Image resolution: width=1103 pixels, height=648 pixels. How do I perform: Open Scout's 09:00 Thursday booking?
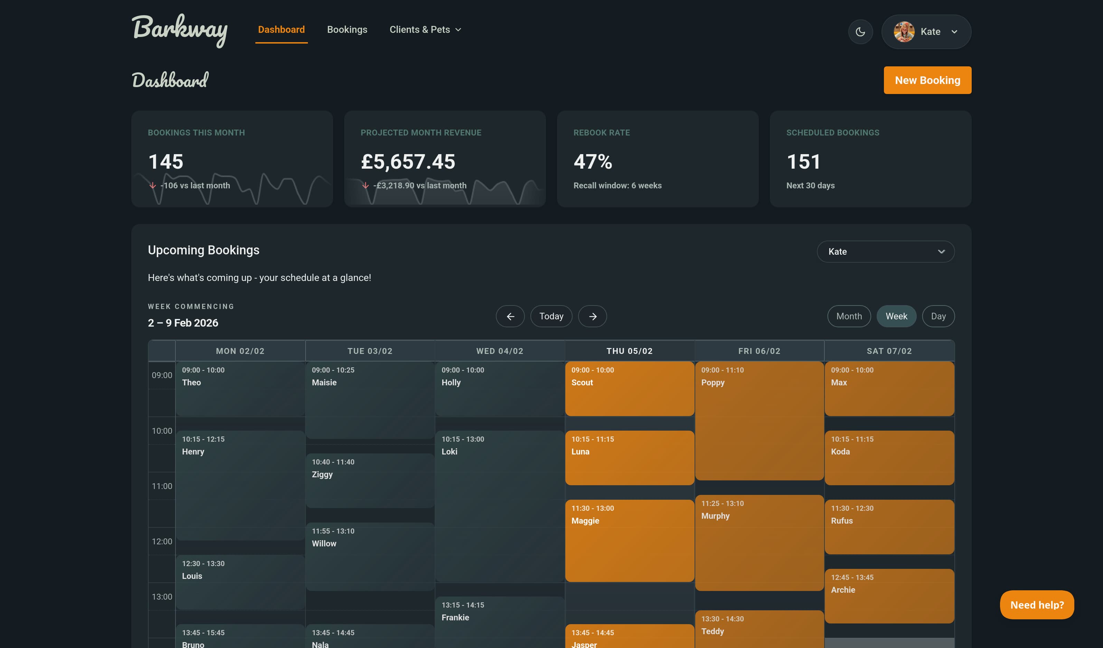pyautogui.click(x=629, y=388)
